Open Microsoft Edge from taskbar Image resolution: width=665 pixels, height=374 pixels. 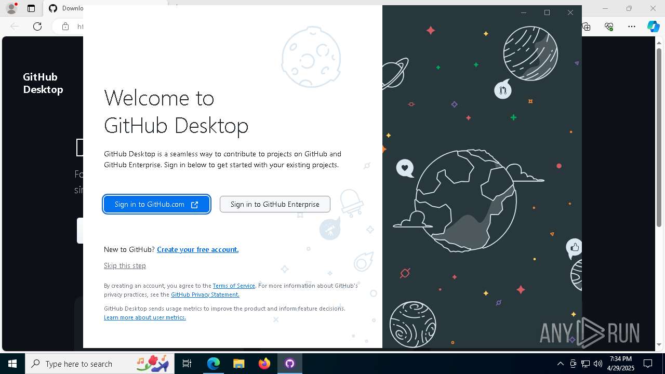pos(214,364)
